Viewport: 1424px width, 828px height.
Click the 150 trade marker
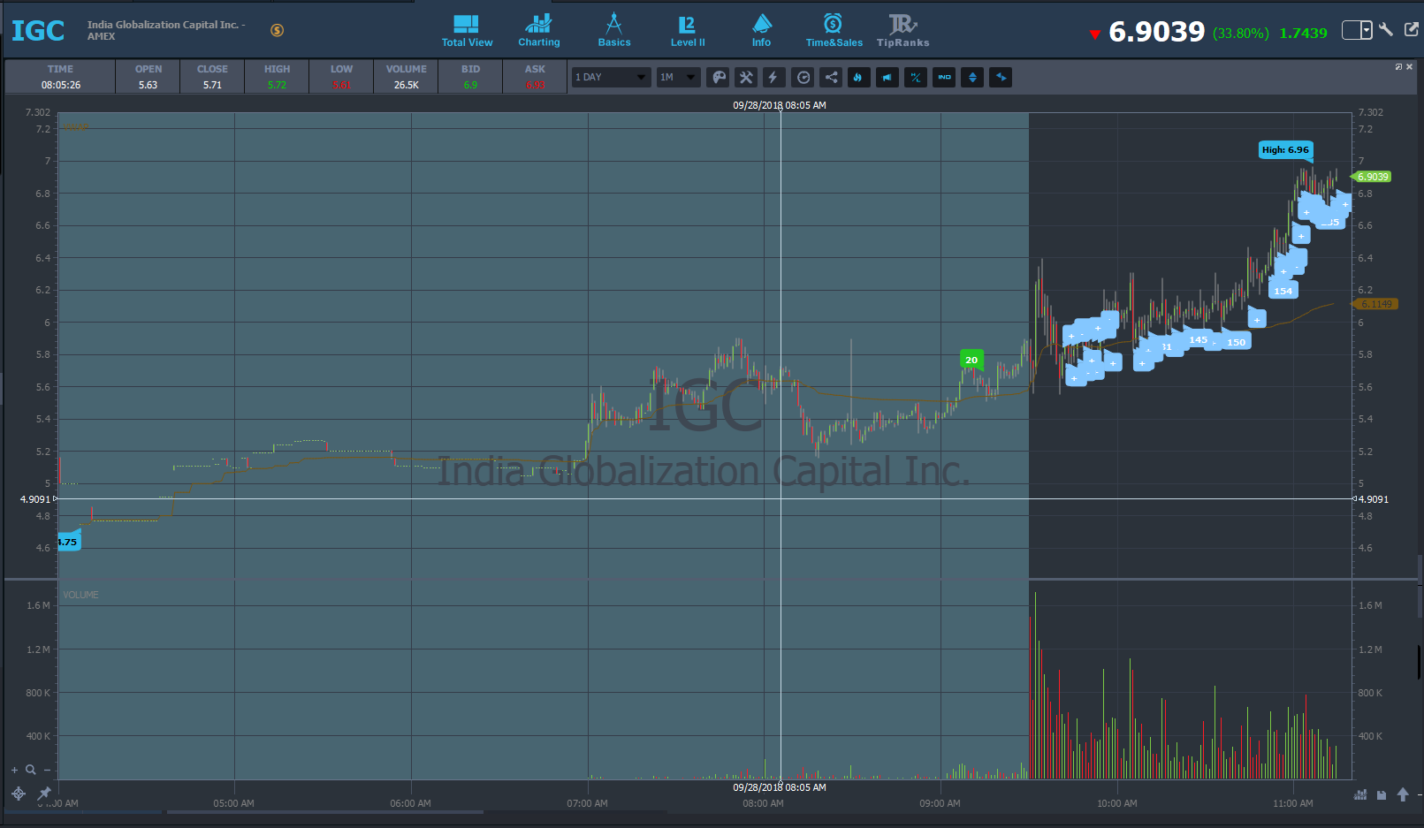tap(1237, 342)
